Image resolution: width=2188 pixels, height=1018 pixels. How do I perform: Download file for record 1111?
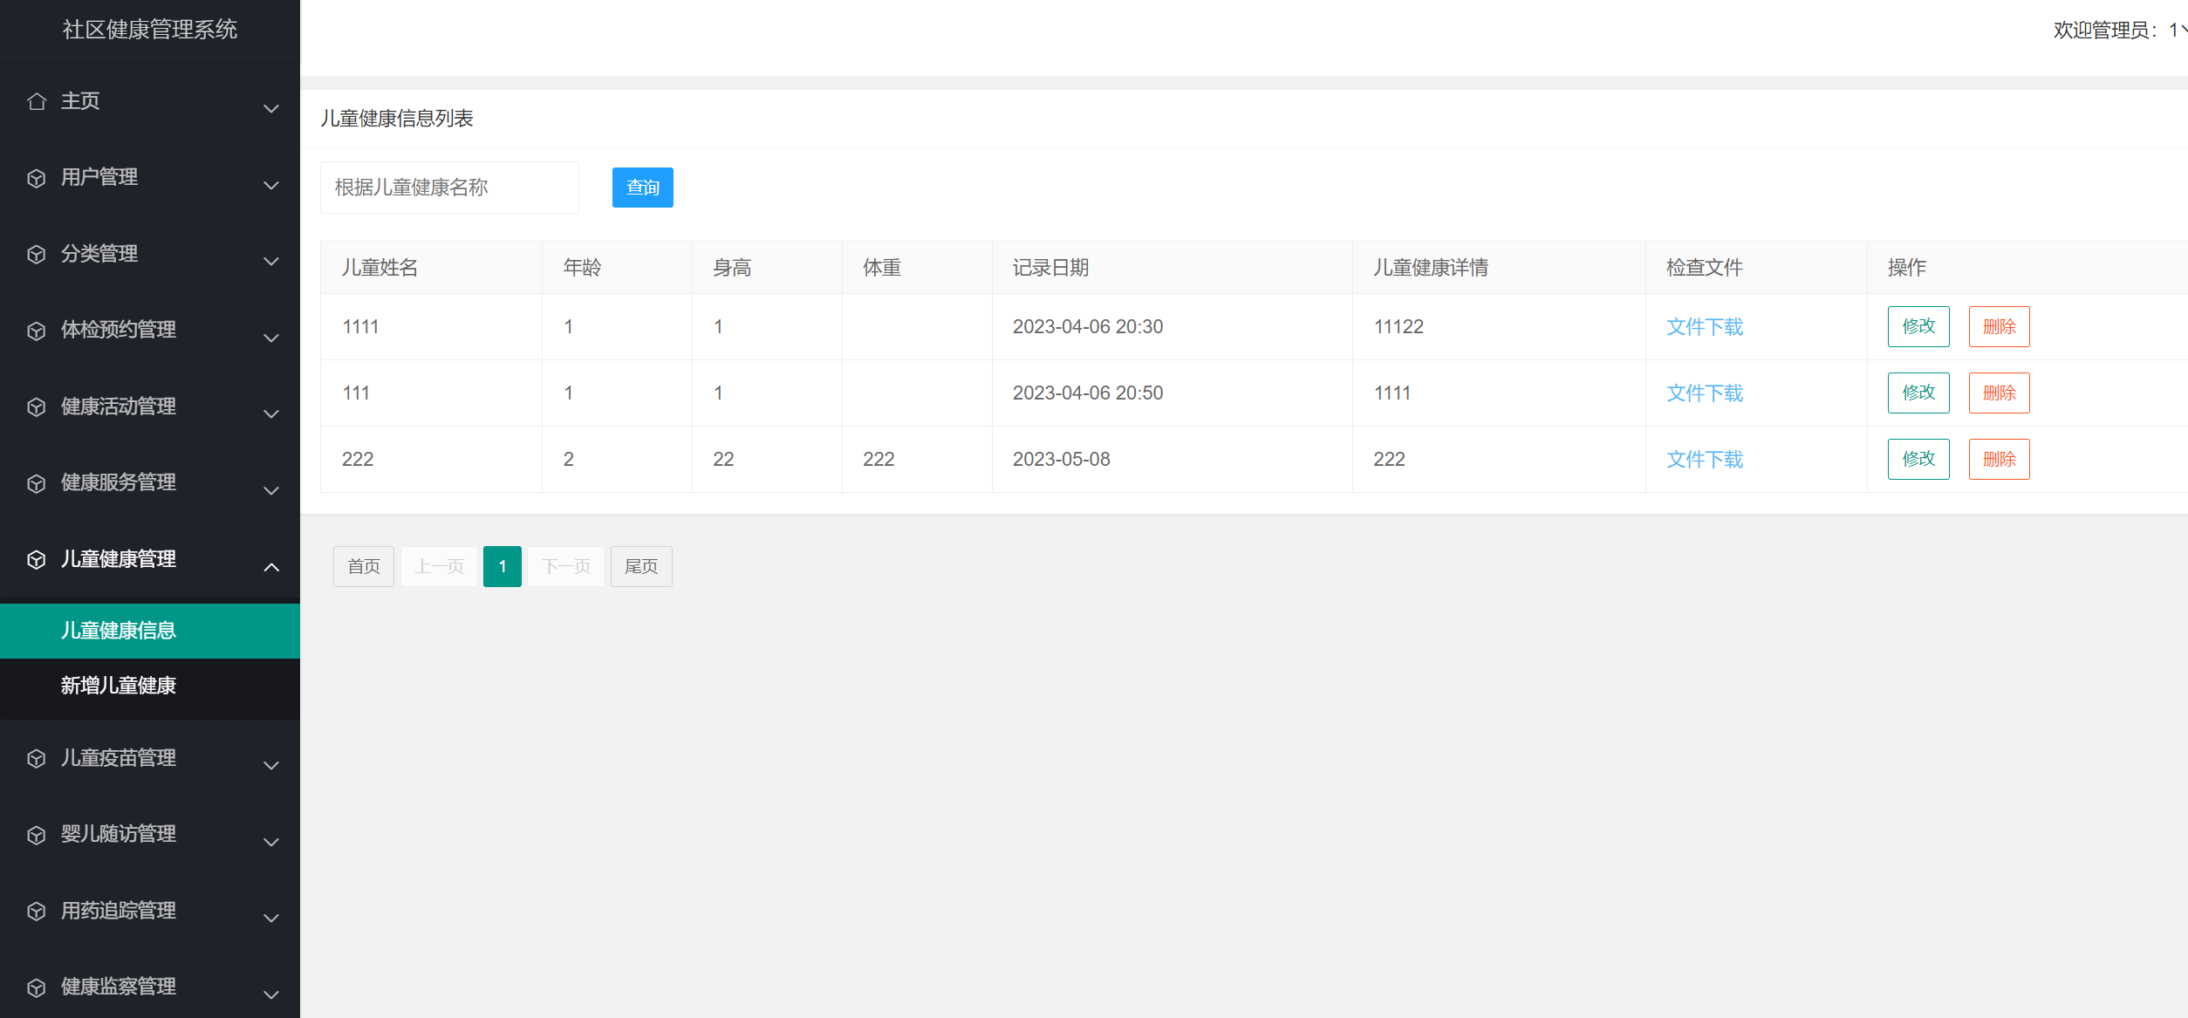(1703, 326)
